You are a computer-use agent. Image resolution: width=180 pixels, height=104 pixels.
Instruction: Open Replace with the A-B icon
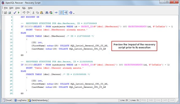click(x=51, y=12)
